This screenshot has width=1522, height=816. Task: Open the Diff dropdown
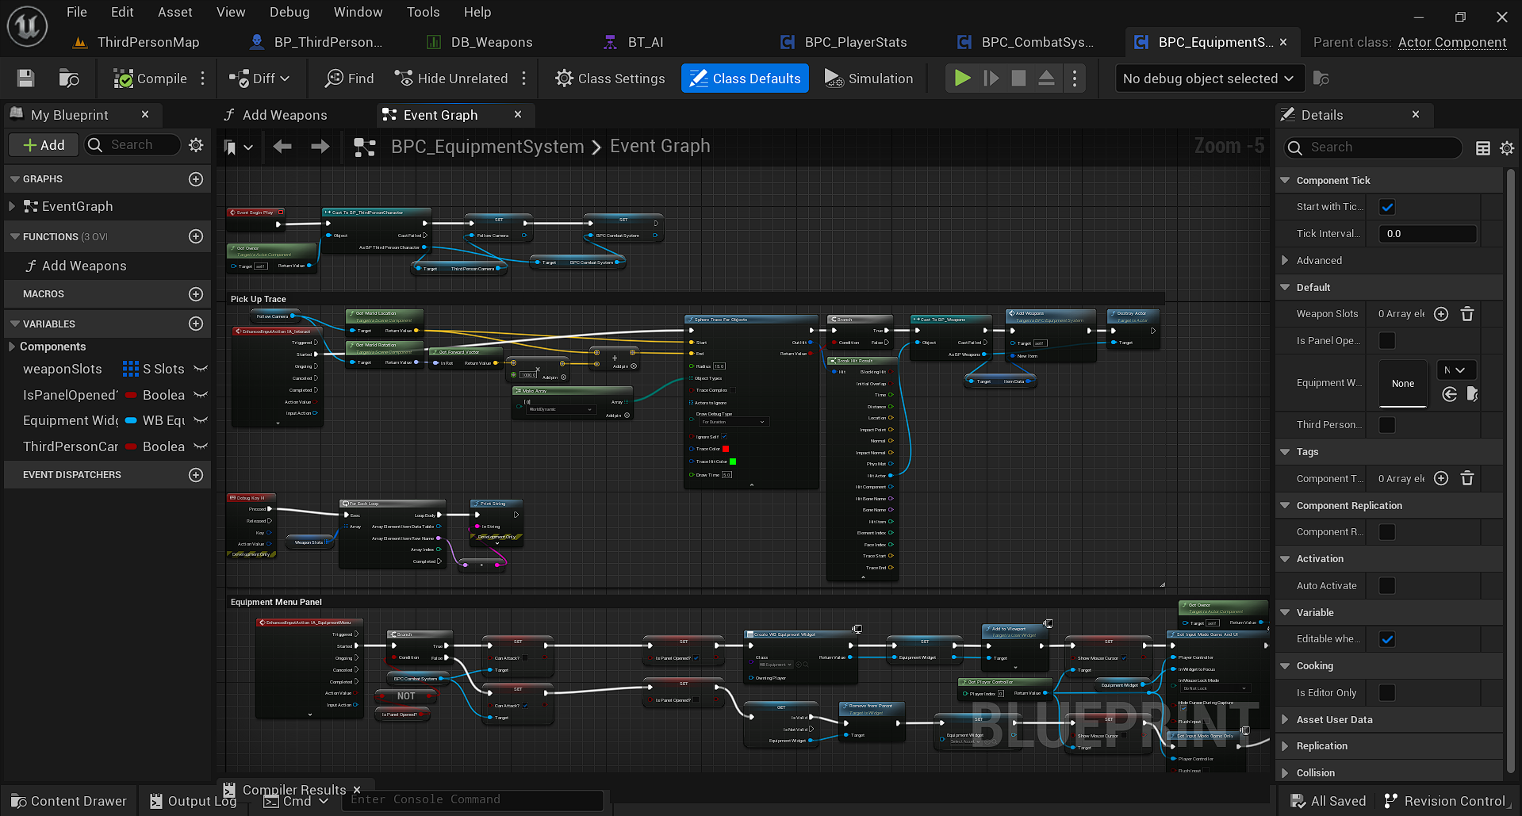point(259,79)
